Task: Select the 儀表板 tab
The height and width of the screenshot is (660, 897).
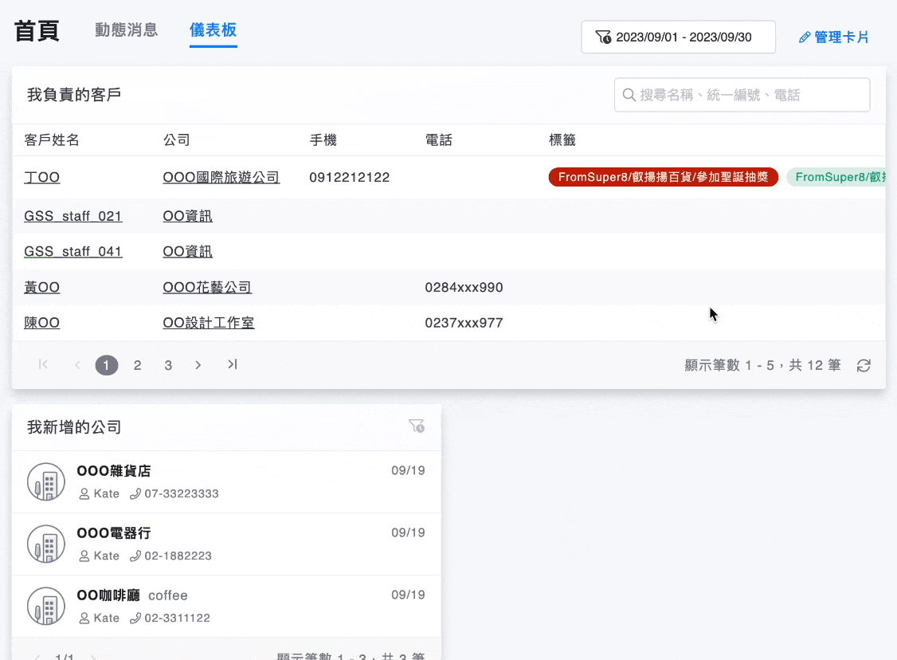Action: (x=213, y=29)
